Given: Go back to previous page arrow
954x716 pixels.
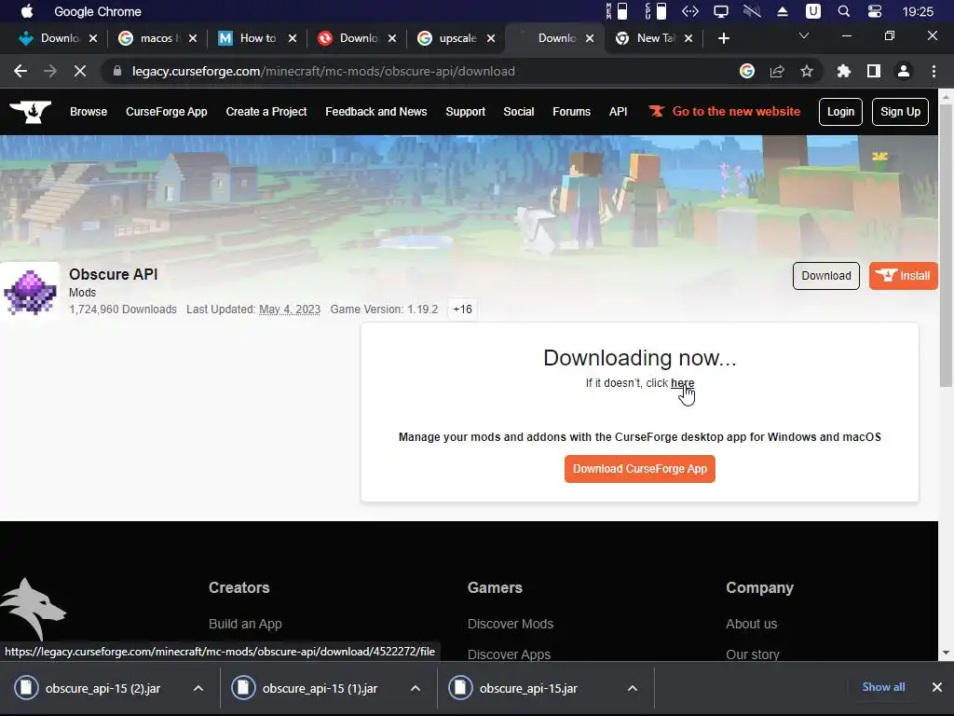Looking at the screenshot, I should (20, 71).
